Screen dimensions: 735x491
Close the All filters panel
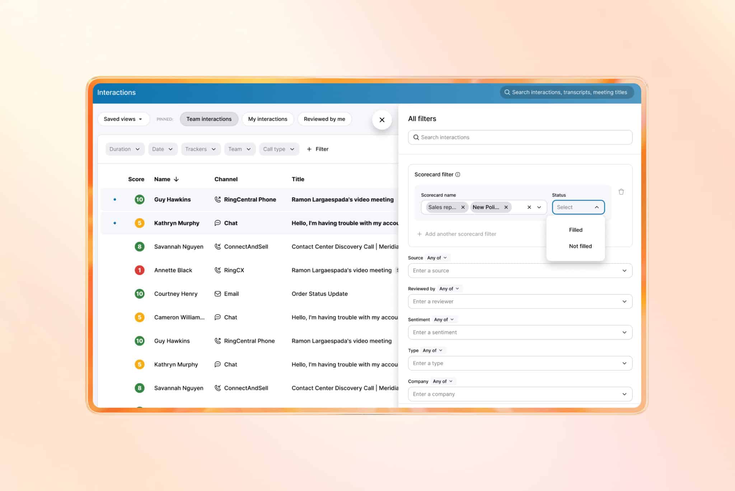pos(382,120)
